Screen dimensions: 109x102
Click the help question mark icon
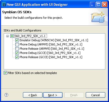coord(6,95)
